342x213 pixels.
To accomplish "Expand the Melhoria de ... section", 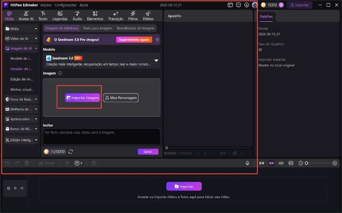I will tap(21, 109).
